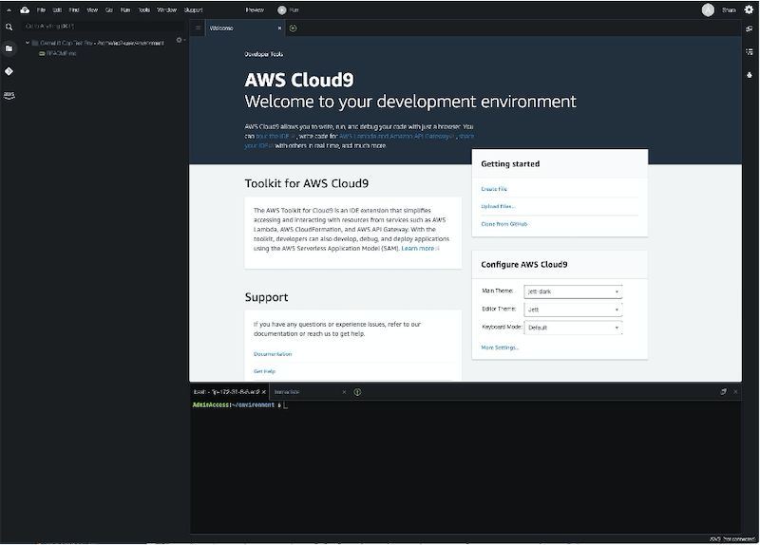This screenshot has width=760, height=545.
Task: Open the Environment folder panel icon
Action: point(9,48)
